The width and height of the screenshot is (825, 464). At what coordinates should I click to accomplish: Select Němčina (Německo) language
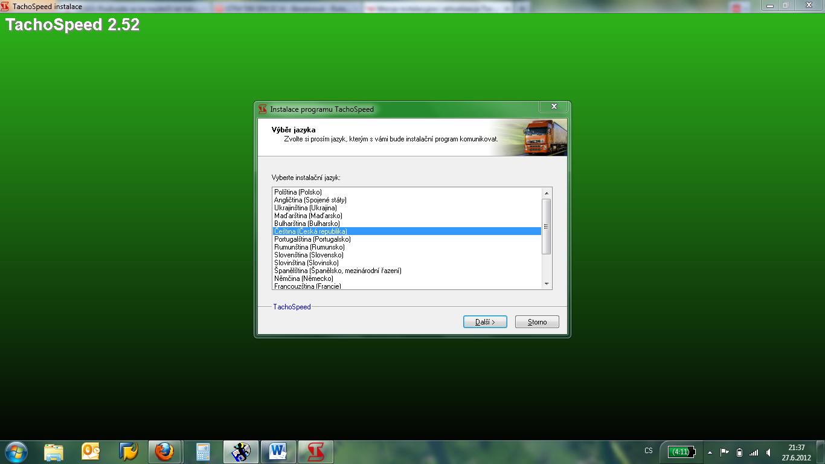406,279
